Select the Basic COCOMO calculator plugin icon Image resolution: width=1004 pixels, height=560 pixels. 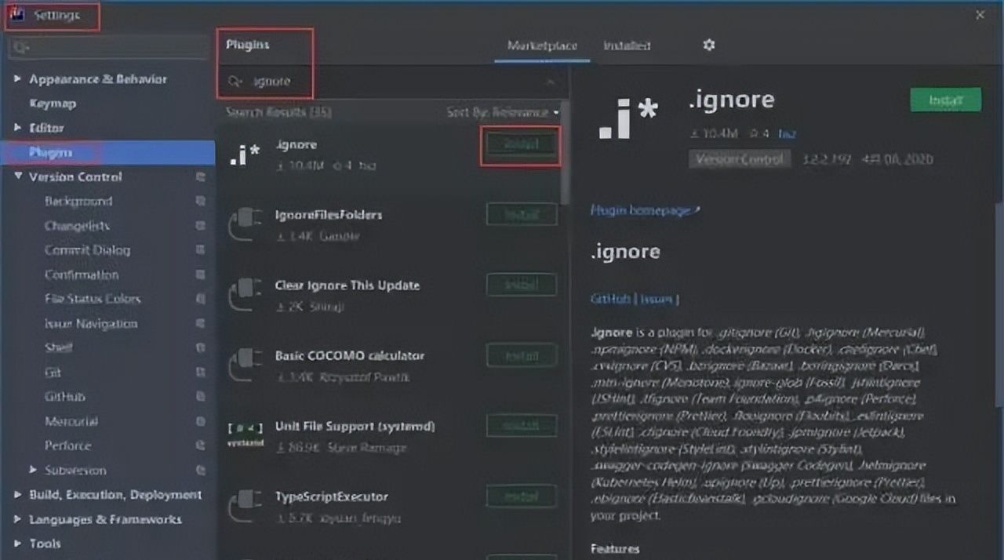(x=244, y=365)
